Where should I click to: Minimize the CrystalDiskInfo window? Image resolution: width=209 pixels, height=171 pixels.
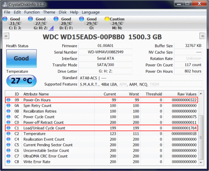179,4
